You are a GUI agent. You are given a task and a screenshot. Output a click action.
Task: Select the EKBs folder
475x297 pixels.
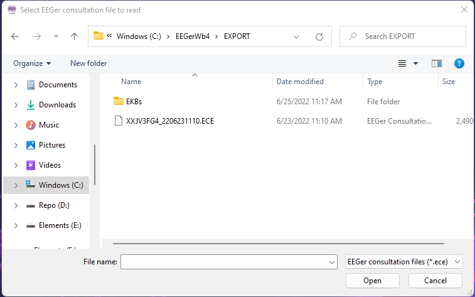tap(134, 102)
